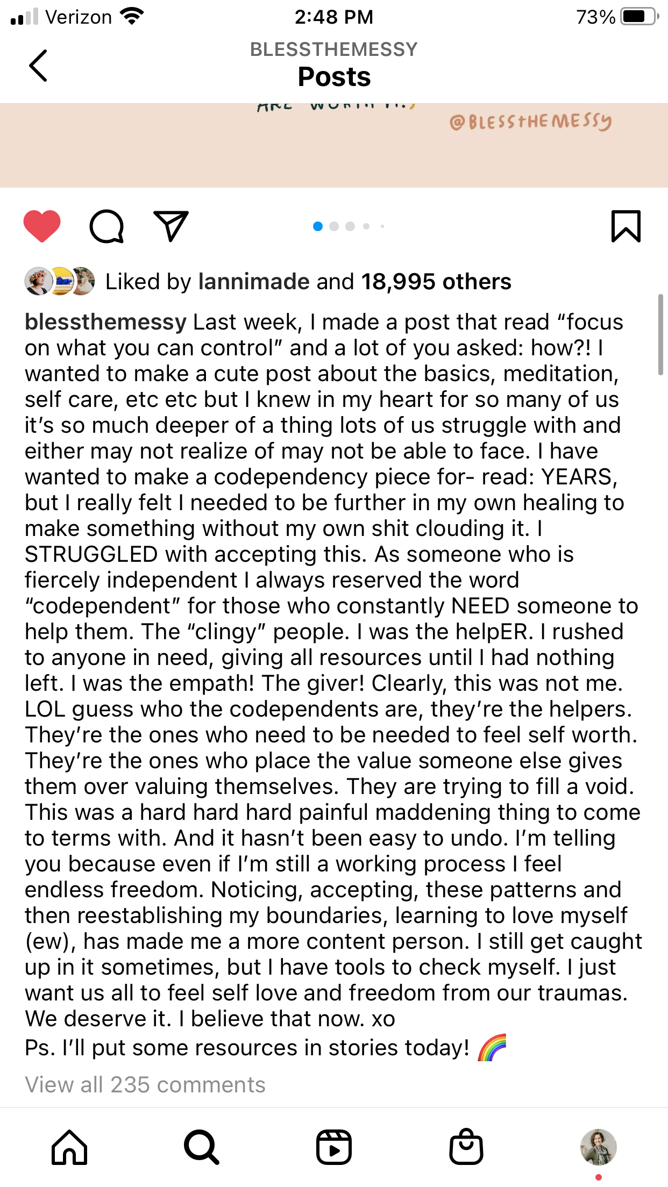Tap blessthemessy username in the caption
Image resolution: width=668 pixels, height=1187 pixels.
click(105, 322)
